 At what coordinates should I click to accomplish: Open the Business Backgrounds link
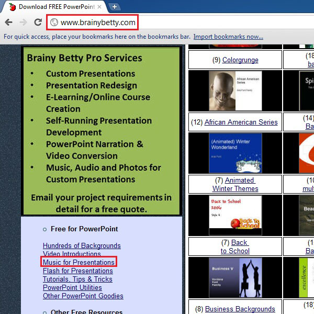240,309
